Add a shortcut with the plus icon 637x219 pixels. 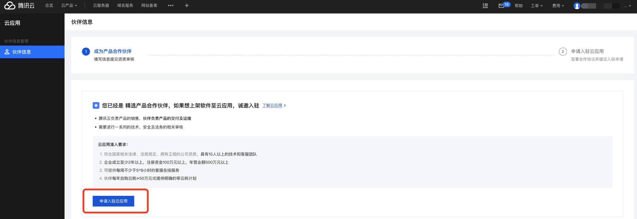(x=187, y=6)
